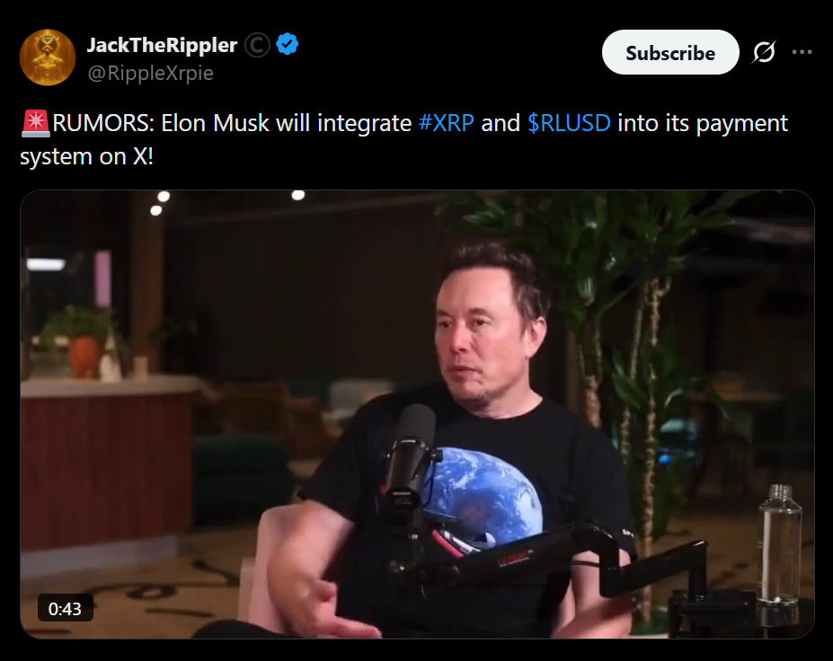Click the water bottle in the video
833x661 pixels.
tap(779, 544)
